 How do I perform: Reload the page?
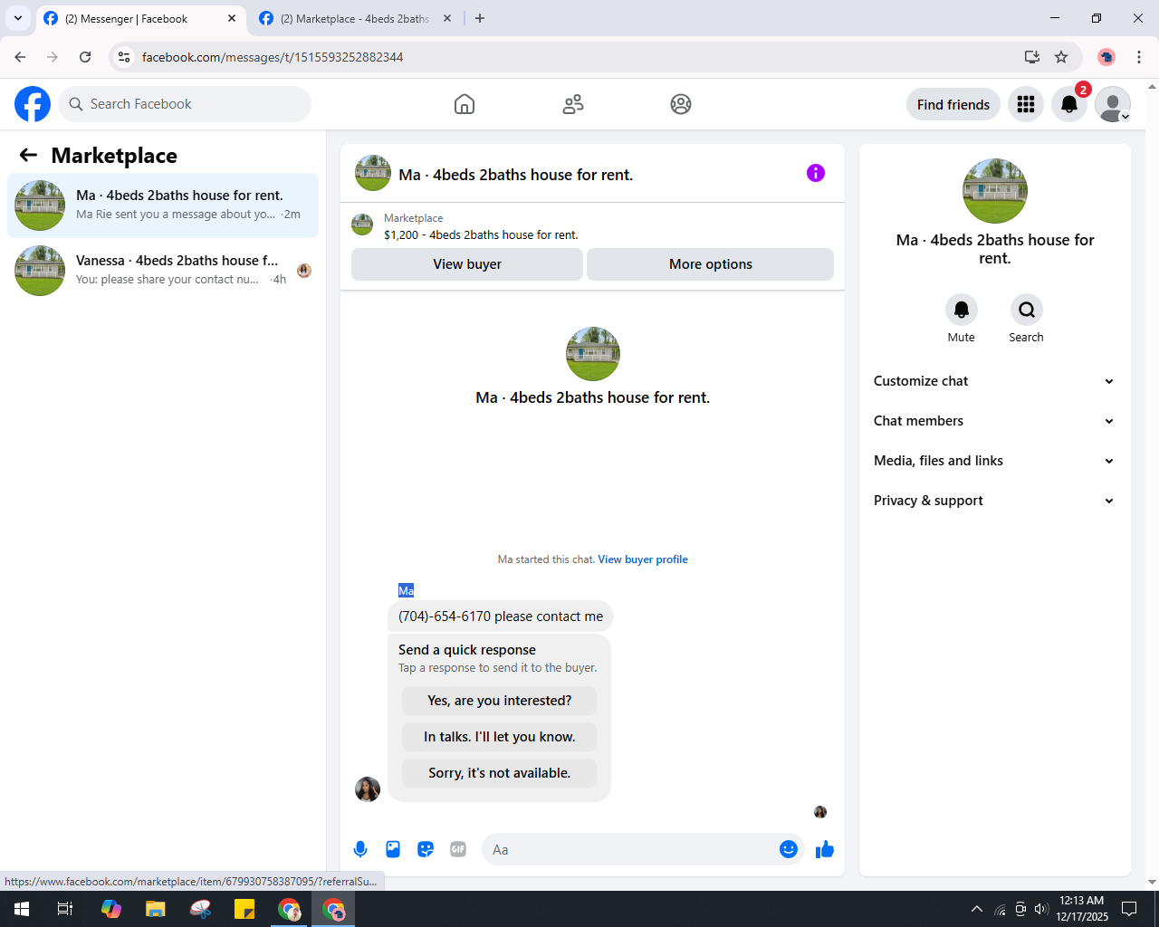pos(85,57)
